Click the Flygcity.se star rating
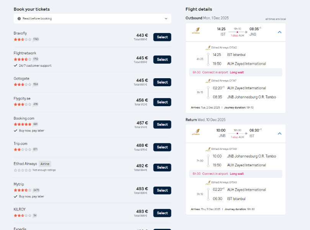This screenshot has height=230, width=310. pyautogui.click(x=23, y=104)
